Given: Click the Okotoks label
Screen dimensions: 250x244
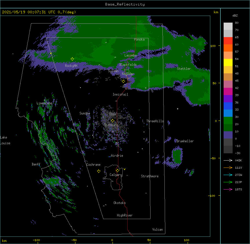Looking at the screenshot, I should pyautogui.click(x=119, y=203).
